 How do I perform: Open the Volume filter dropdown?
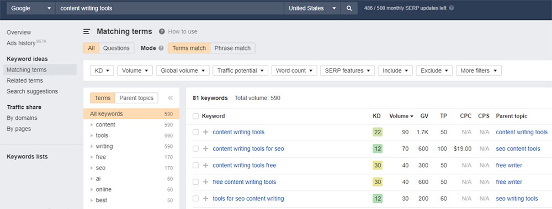(x=135, y=70)
